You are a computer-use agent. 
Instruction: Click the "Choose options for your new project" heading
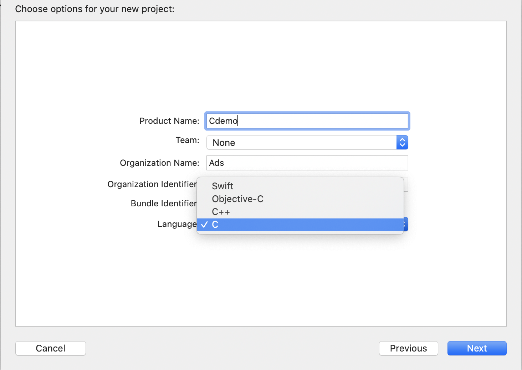pyautogui.click(x=95, y=9)
